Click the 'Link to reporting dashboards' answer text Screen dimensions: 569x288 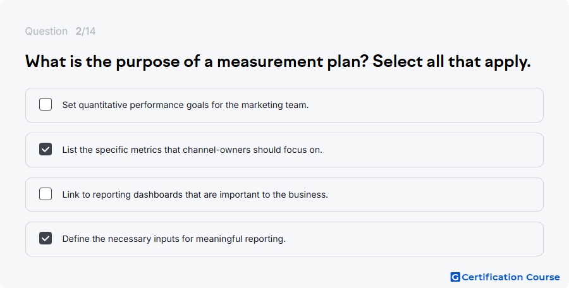pyautogui.click(x=195, y=195)
